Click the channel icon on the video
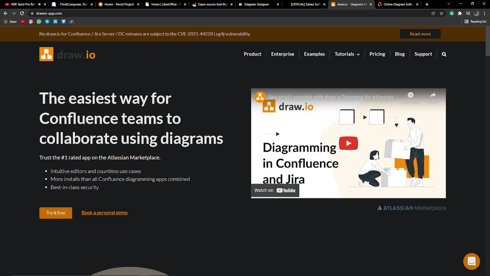The image size is (490, 276). pyautogui.click(x=260, y=97)
